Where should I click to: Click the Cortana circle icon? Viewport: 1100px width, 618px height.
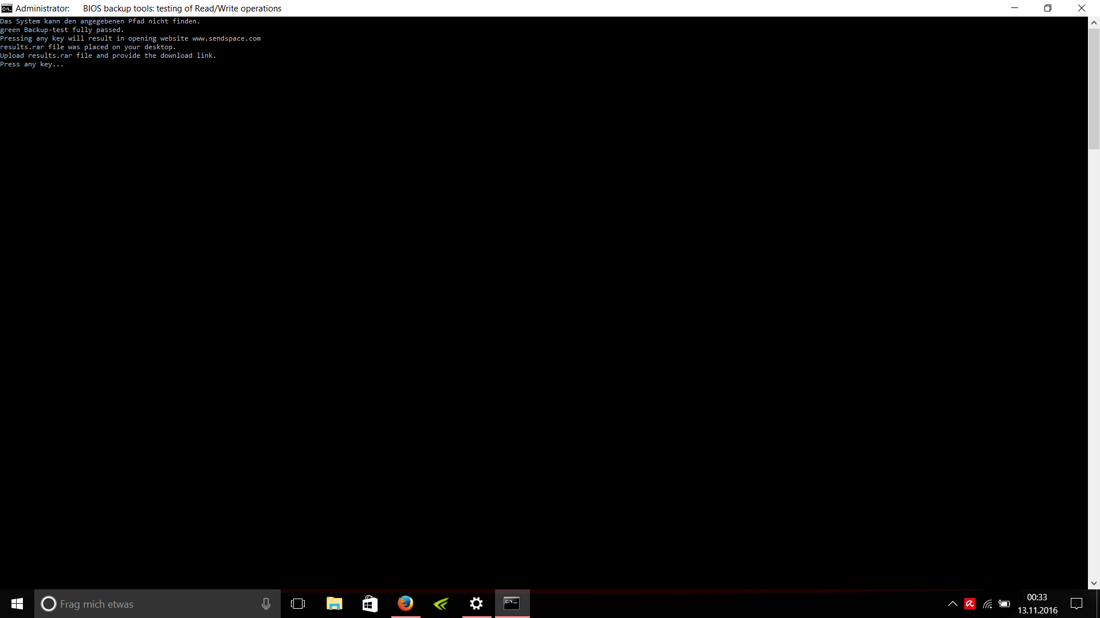click(x=49, y=604)
